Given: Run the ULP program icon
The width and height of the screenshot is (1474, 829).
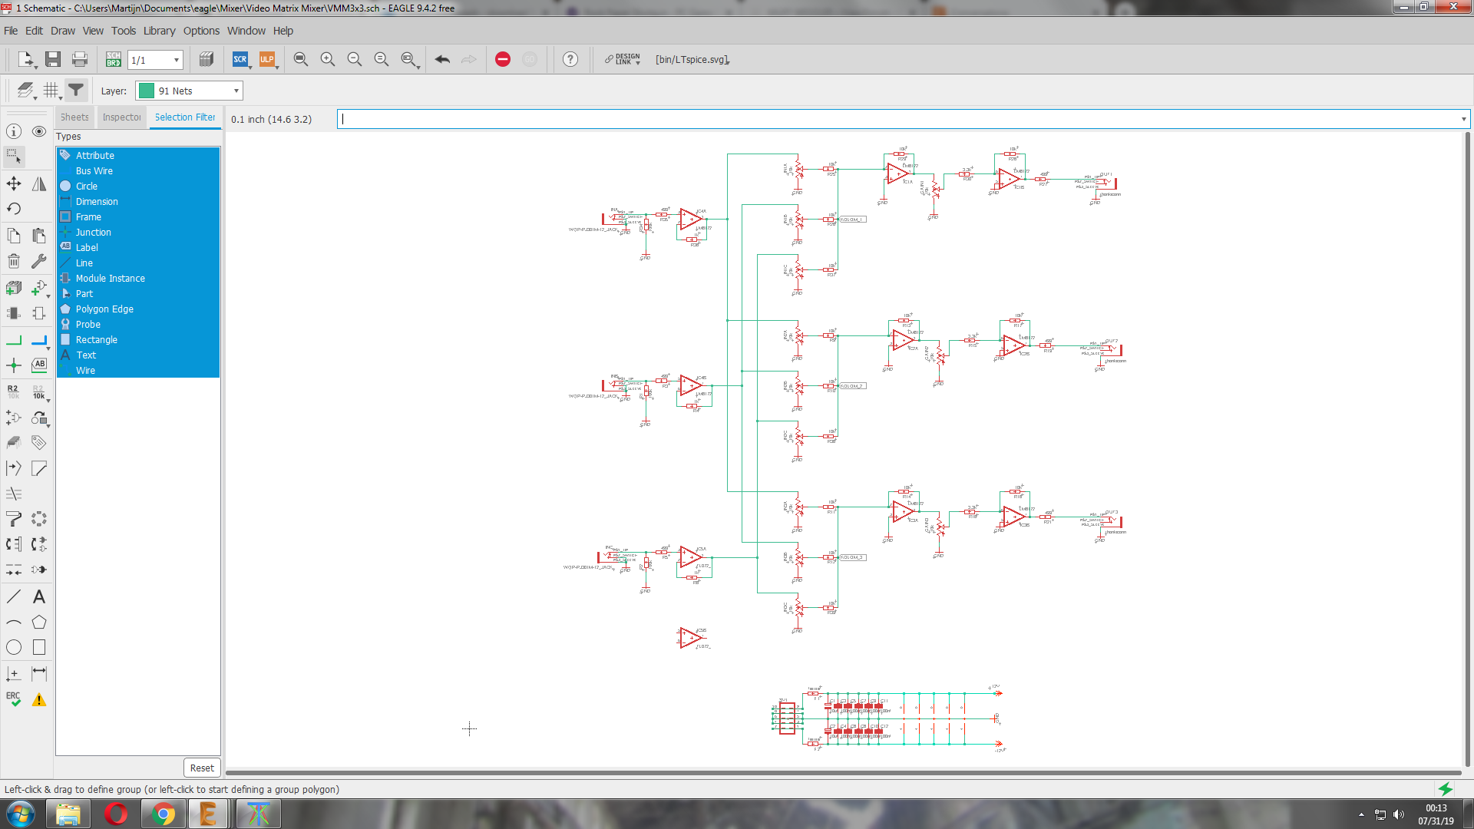Looking at the screenshot, I should (x=266, y=59).
